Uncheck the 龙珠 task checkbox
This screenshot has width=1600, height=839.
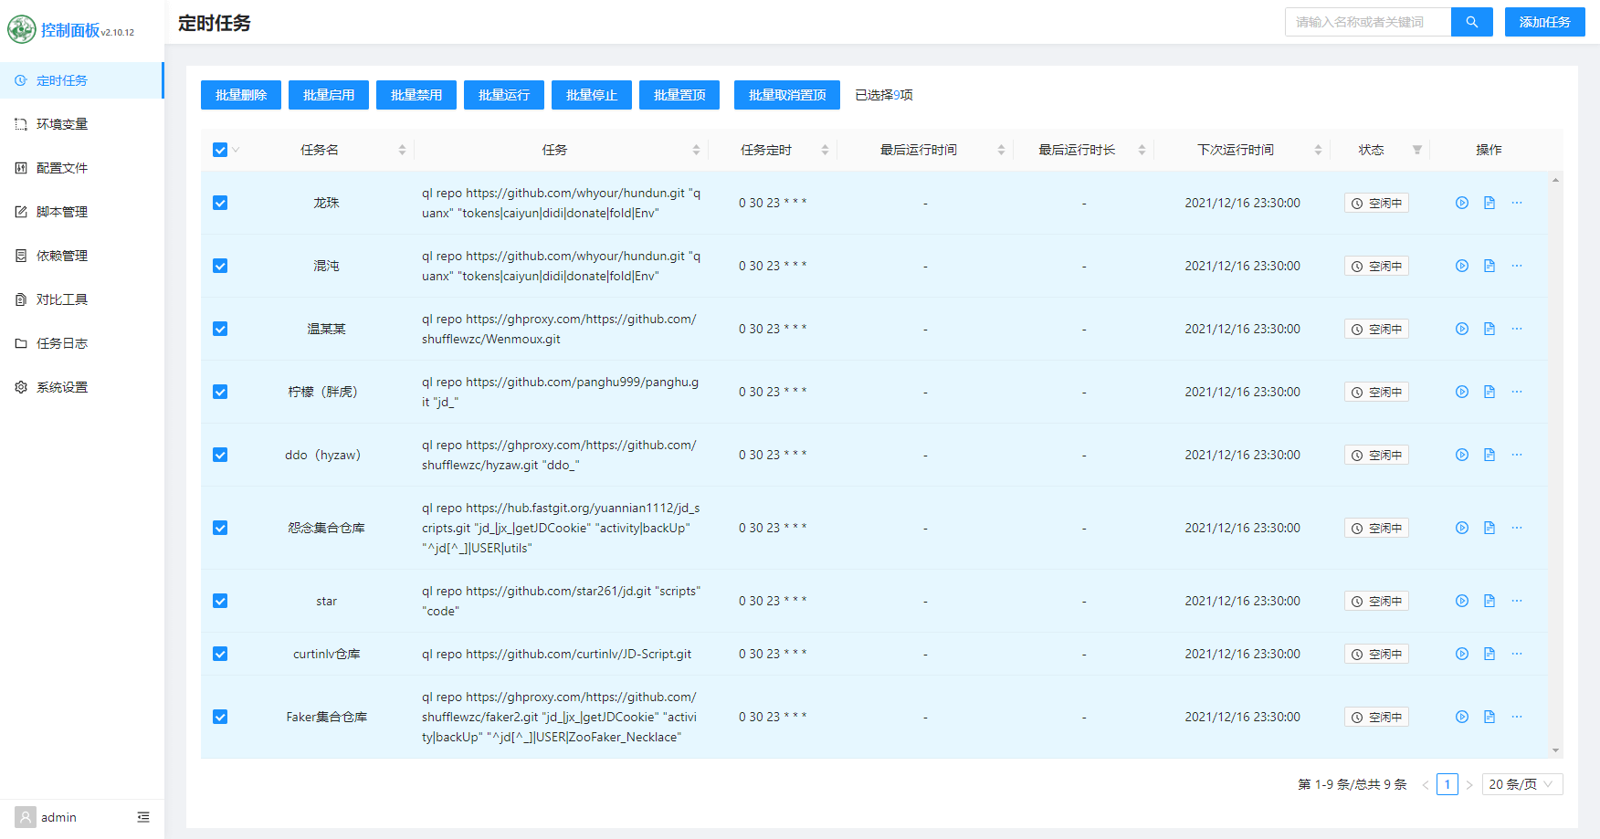pyautogui.click(x=220, y=203)
